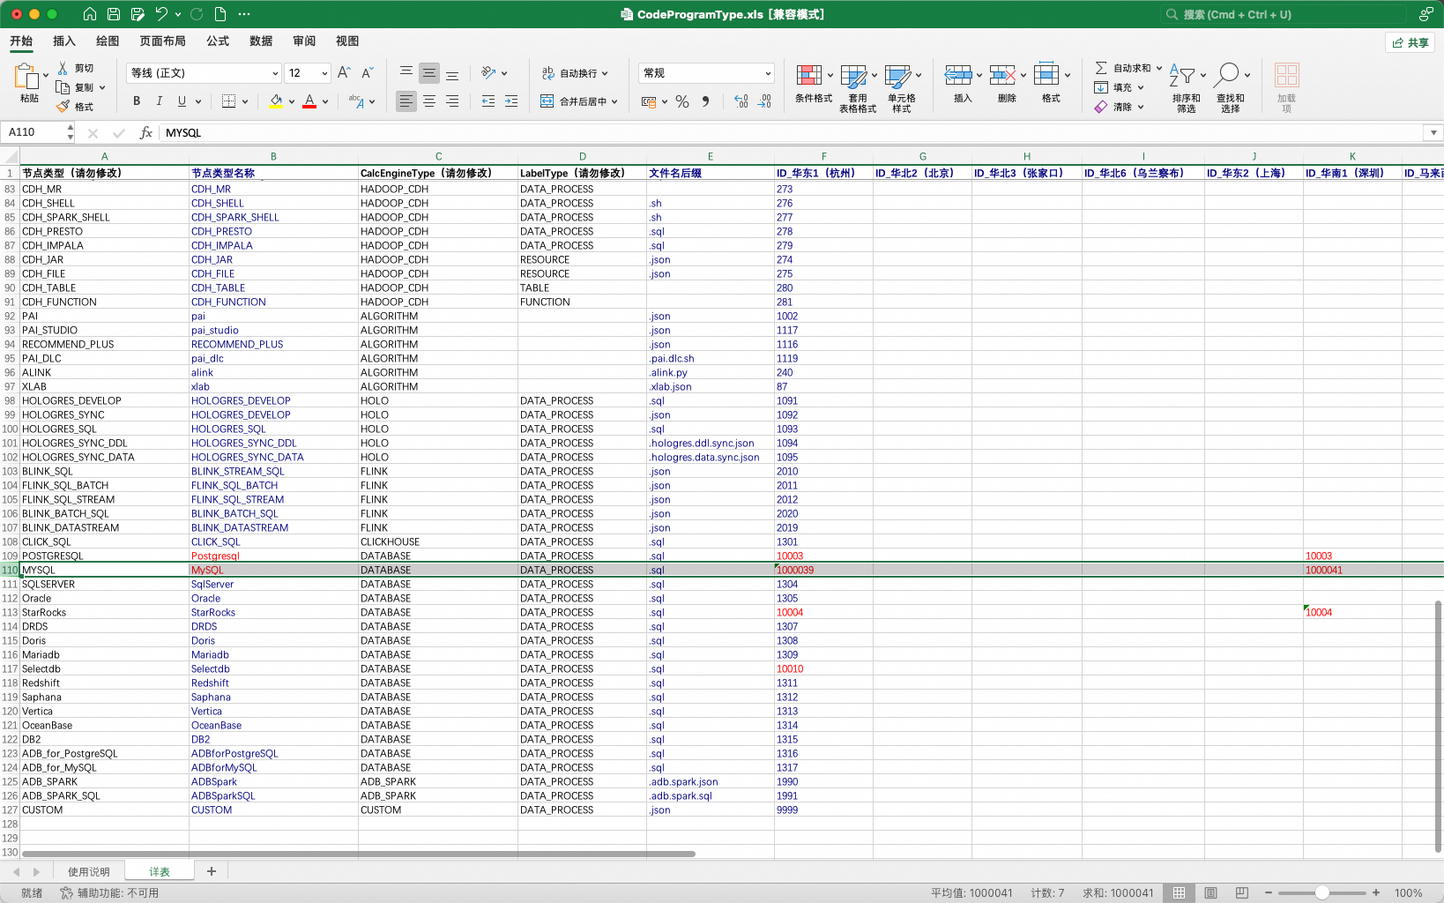Save the workbook with the floppy icon
1444x903 pixels.
pyautogui.click(x=114, y=14)
